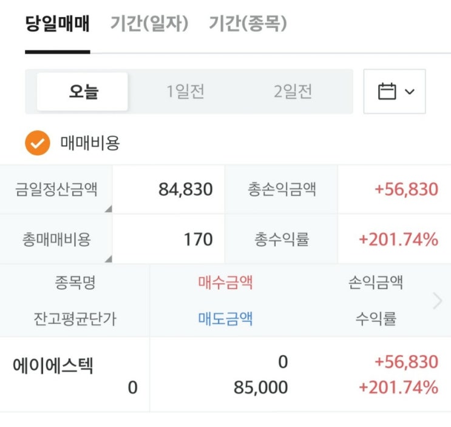The width and height of the screenshot is (451, 427).
Task: Switch to the 당일매매 tab
Action: pos(57,24)
